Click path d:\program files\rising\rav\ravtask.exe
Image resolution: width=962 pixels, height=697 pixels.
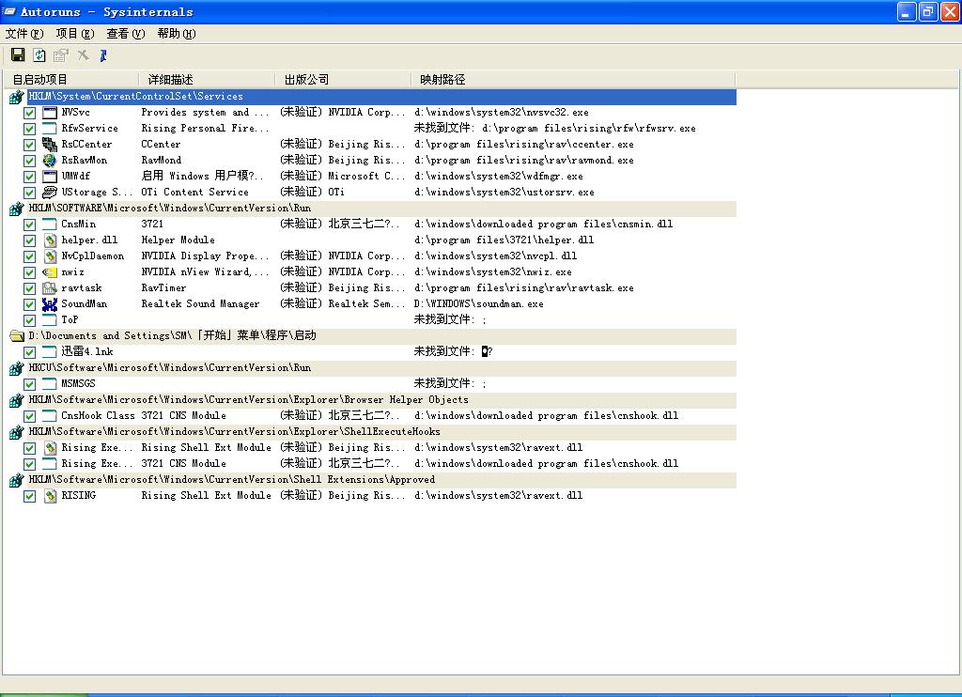pos(524,287)
